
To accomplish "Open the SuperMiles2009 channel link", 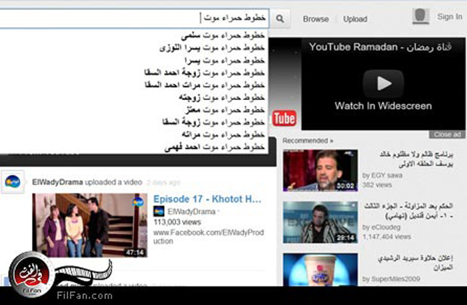I will [396, 279].
